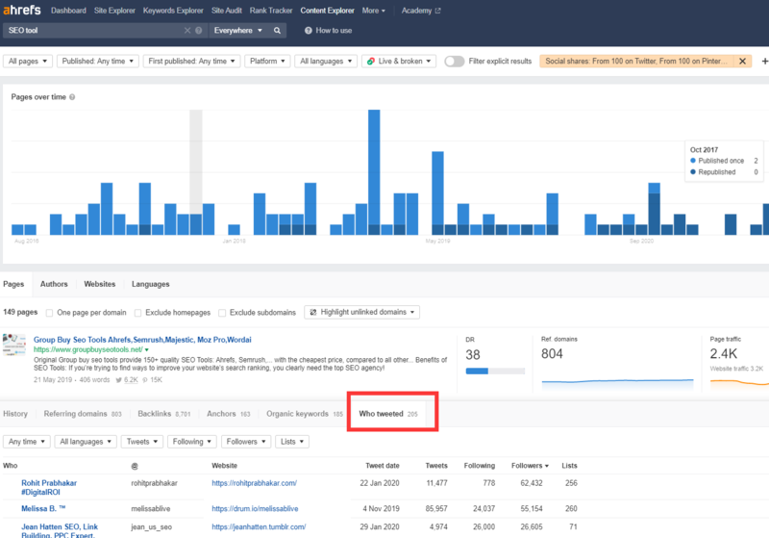Click the SEO tool search input

click(93, 31)
